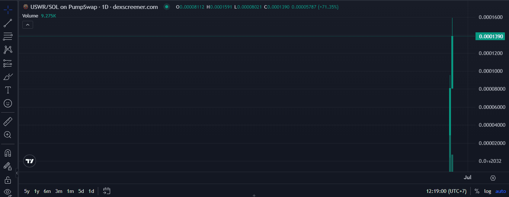The height and width of the screenshot is (197, 509).
Task: Set time range to 1d
Action: click(x=91, y=191)
